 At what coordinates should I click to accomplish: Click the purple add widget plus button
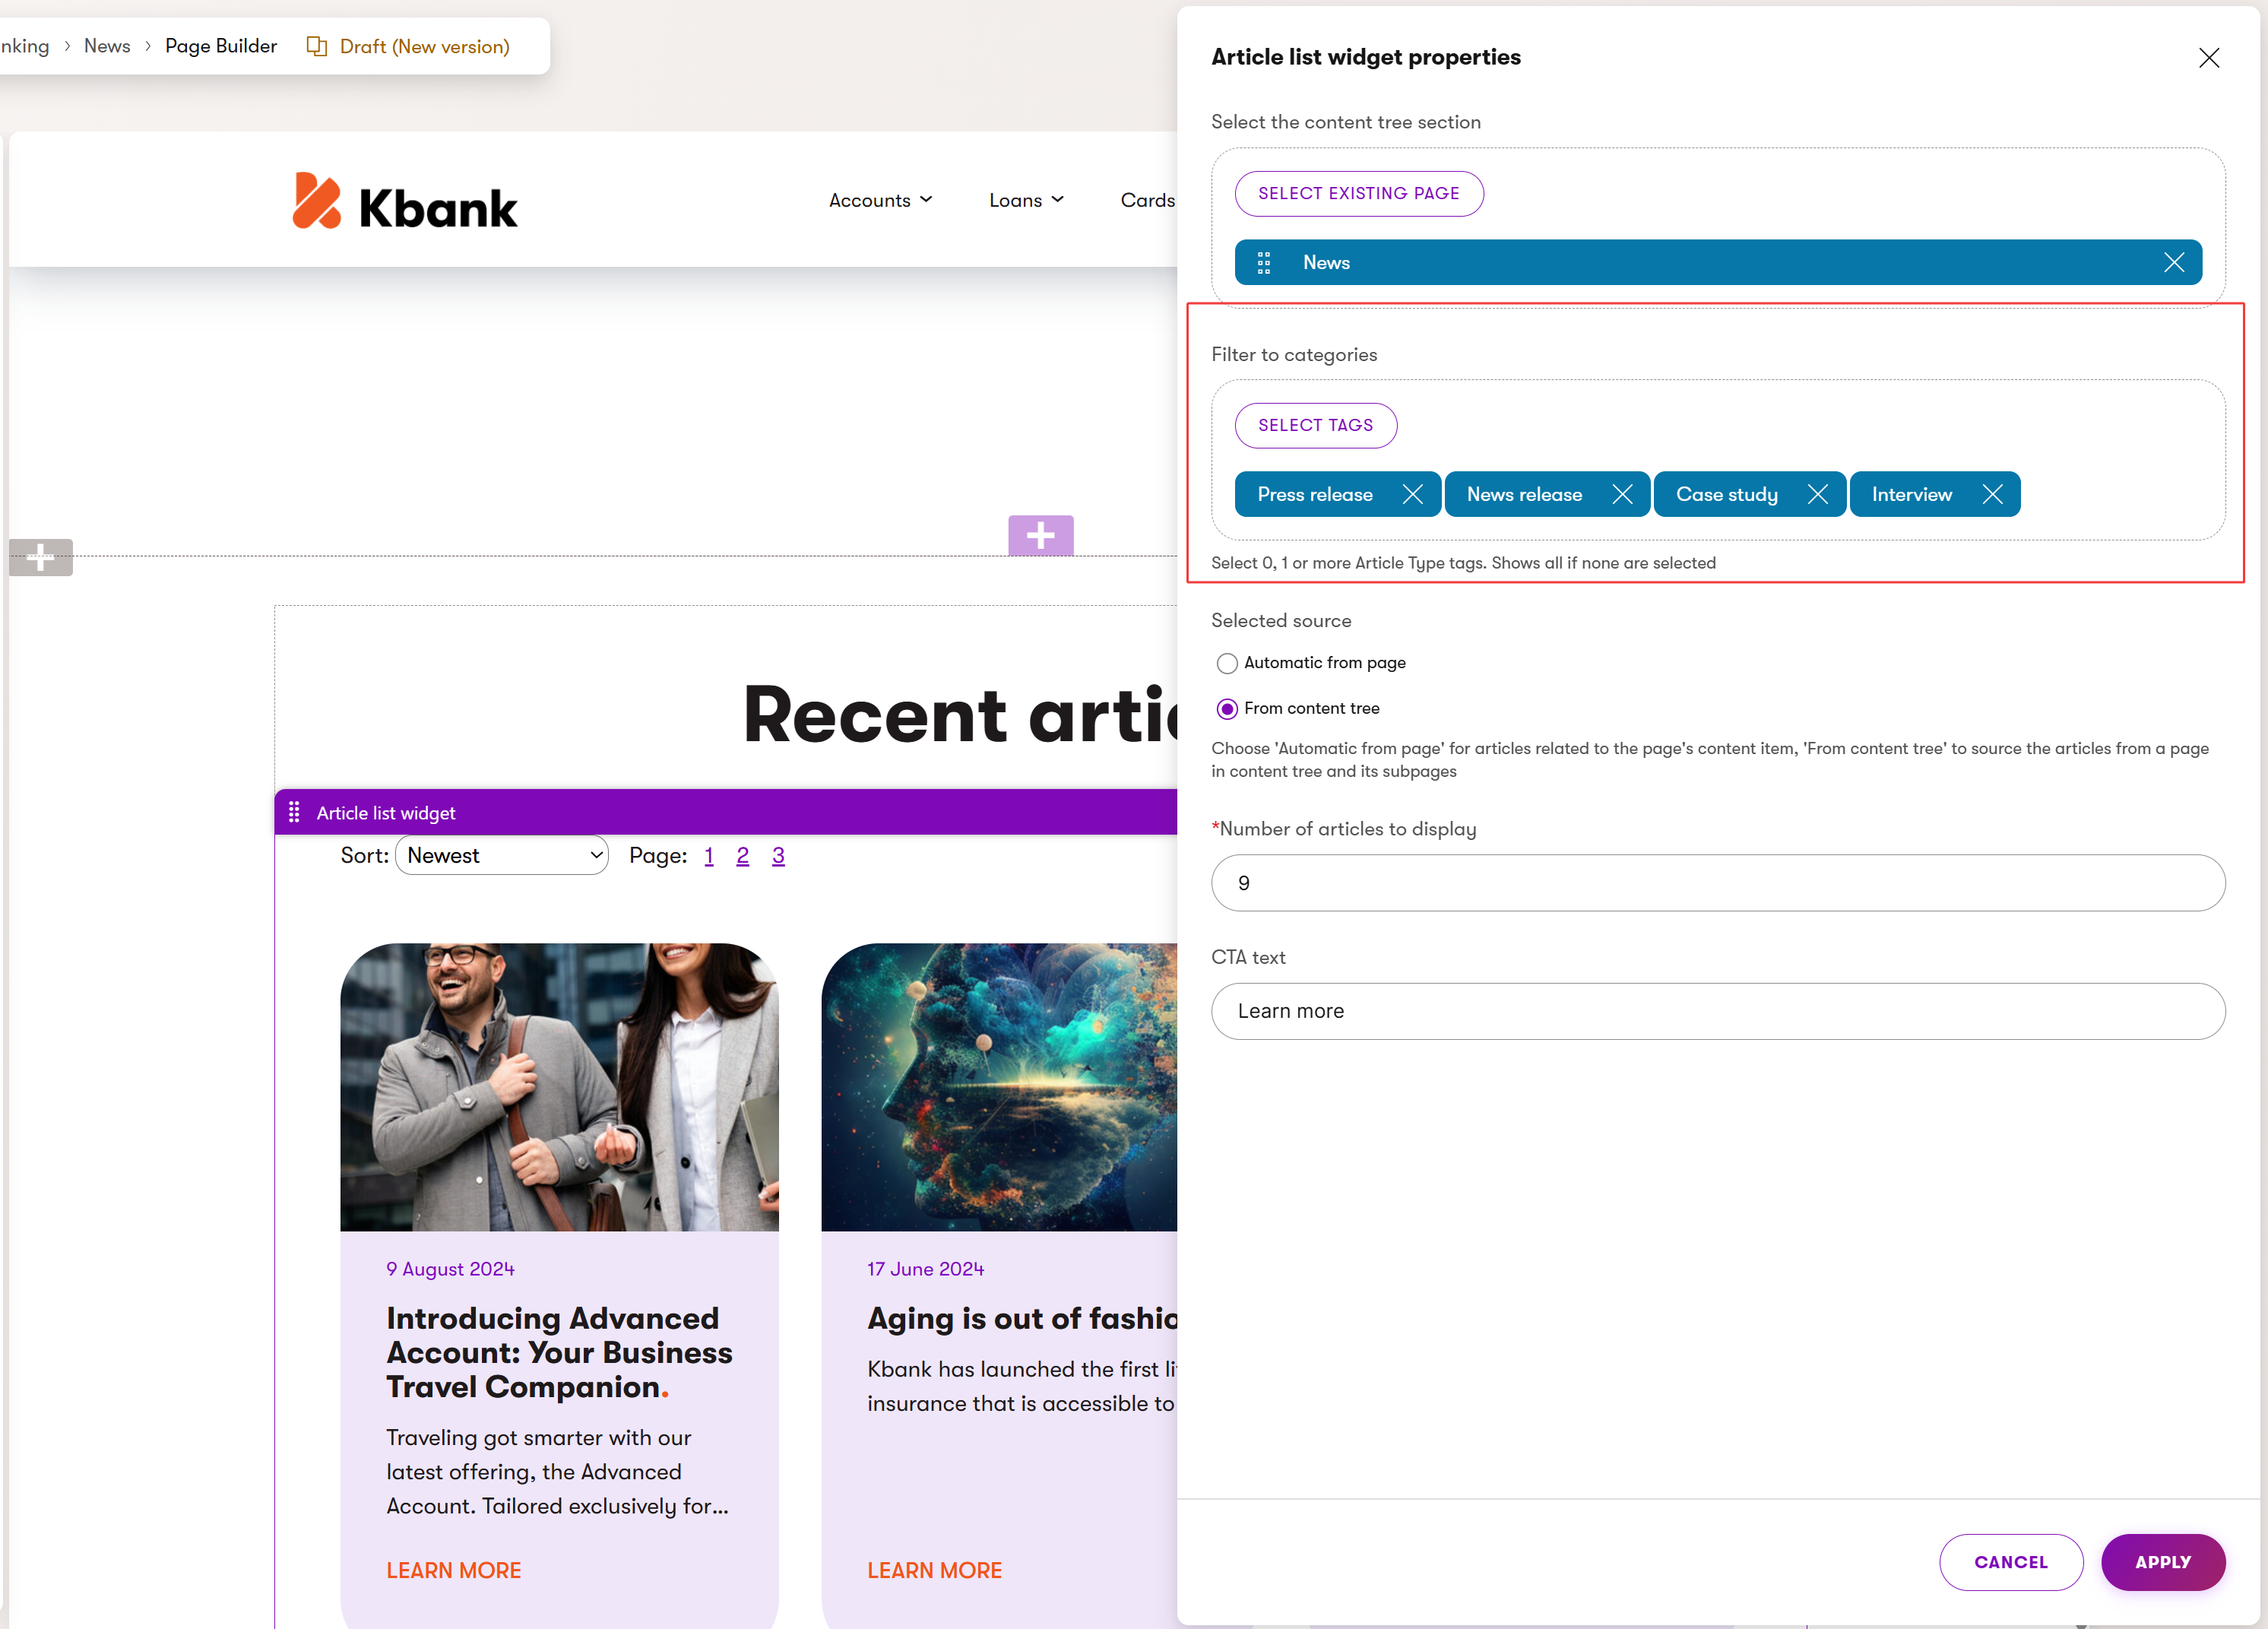coord(1040,535)
